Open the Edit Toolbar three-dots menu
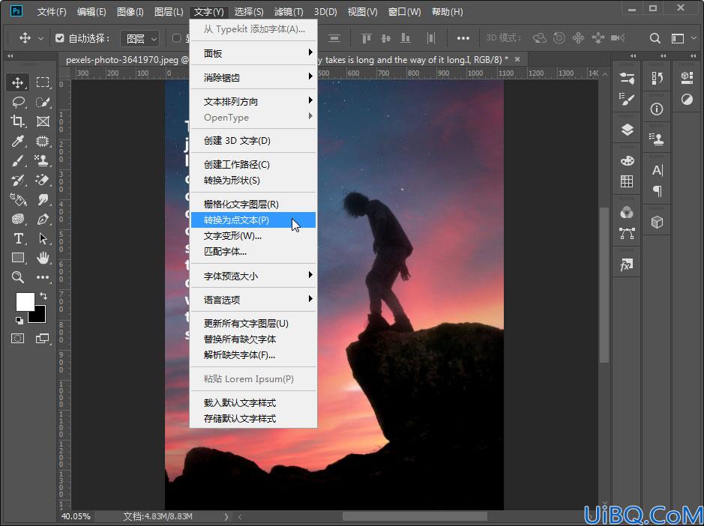This screenshot has height=526, width=704. tap(43, 277)
